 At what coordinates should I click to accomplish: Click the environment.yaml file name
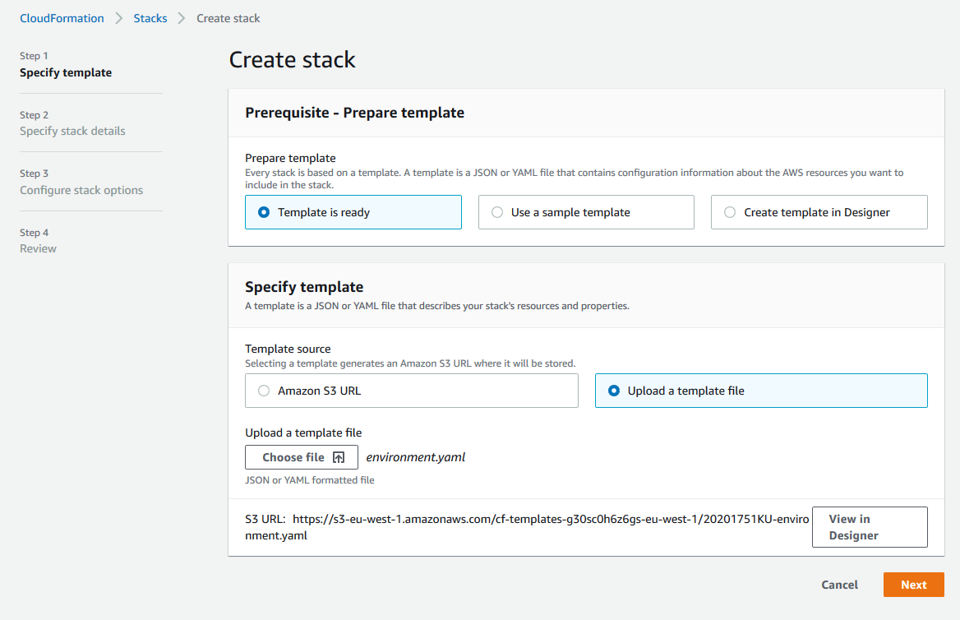pos(416,457)
